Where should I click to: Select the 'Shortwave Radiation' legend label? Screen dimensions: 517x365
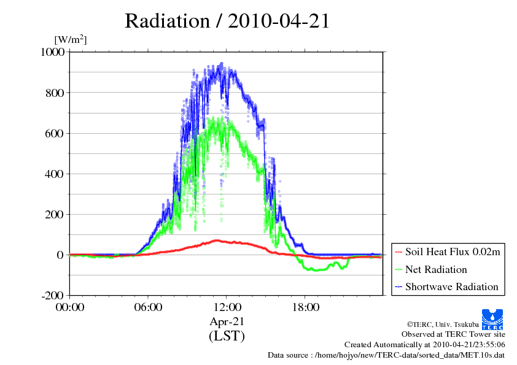pos(452,286)
